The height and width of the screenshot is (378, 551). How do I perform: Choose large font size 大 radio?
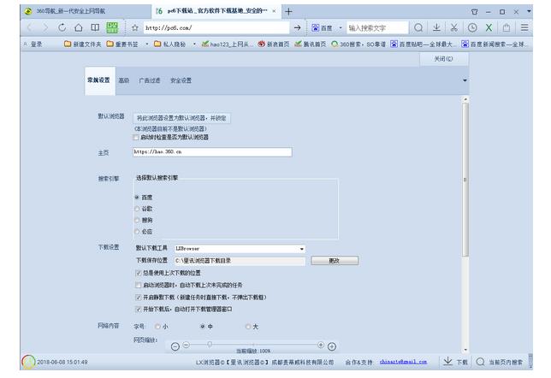click(x=248, y=327)
